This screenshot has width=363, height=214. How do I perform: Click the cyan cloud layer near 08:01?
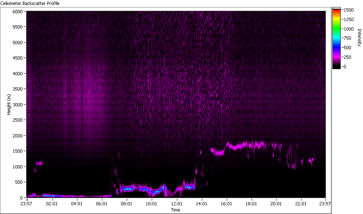(128, 189)
